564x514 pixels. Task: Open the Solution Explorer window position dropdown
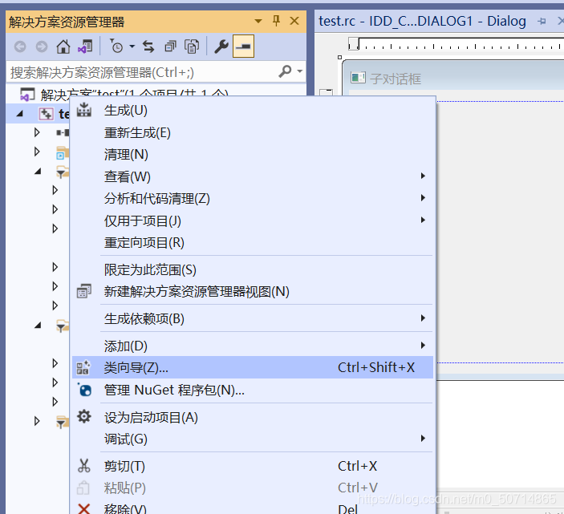(258, 21)
